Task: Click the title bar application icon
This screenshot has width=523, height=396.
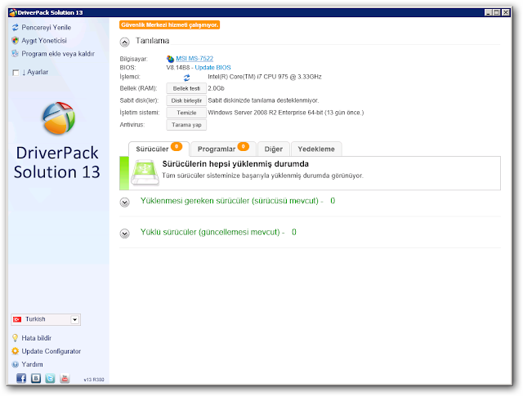Action: (13, 13)
